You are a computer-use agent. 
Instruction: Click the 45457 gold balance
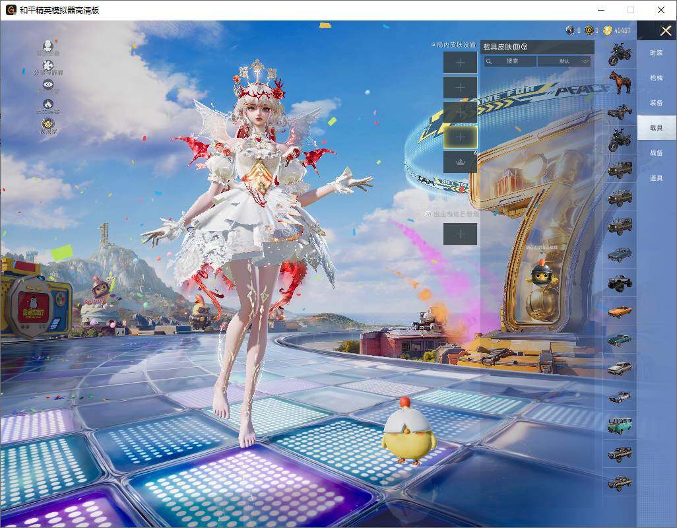pyautogui.click(x=622, y=30)
